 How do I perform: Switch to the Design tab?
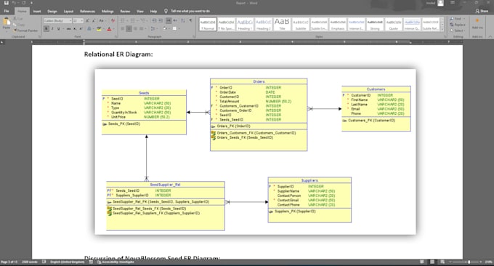tap(52, 12)
